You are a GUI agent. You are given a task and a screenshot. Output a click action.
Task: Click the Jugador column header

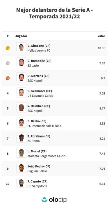tap(21, 36)
